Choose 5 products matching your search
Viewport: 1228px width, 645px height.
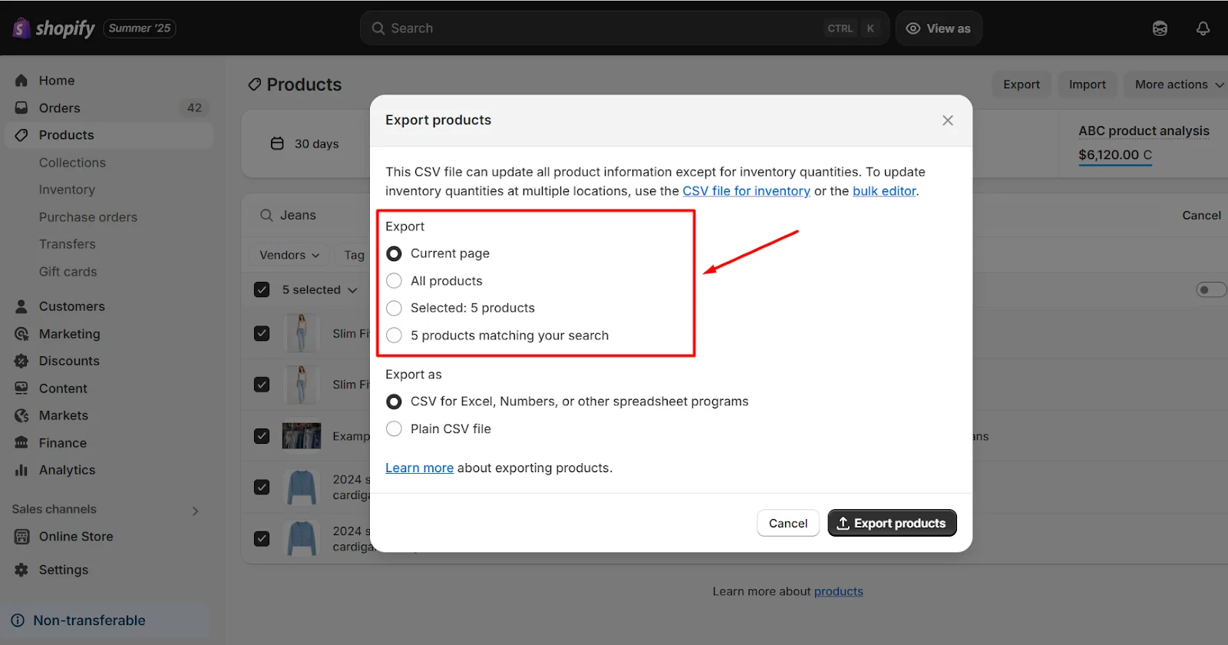point(394,336)
